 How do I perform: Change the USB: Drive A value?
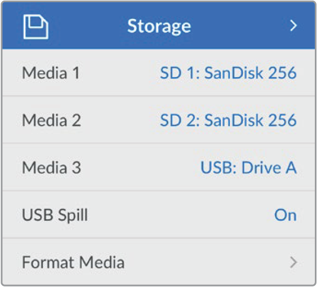[248, 167]
